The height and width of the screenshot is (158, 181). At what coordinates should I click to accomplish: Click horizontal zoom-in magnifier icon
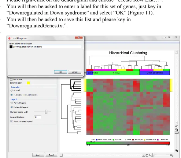coord(172,155)
